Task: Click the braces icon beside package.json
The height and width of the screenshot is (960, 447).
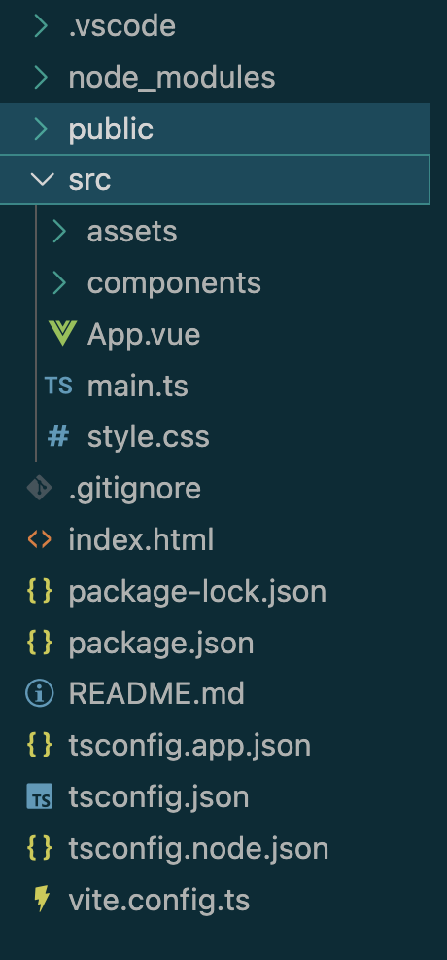Action: click(40, 643)
